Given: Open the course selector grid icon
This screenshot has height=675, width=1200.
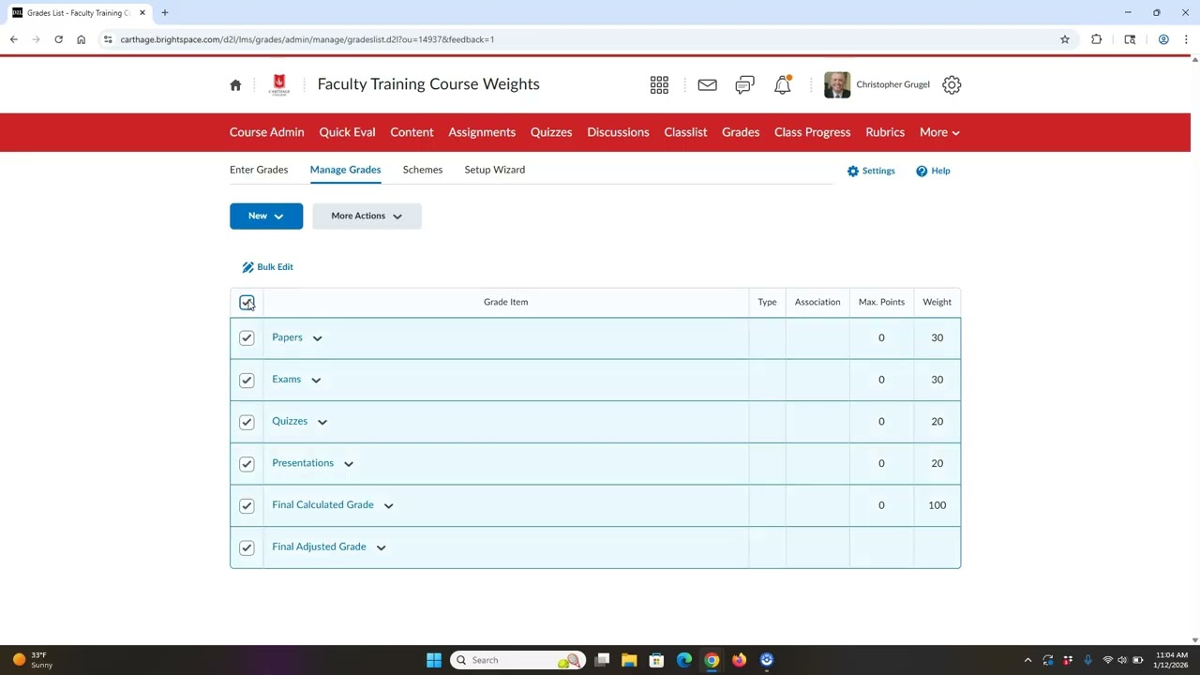Looking at the screenshot, I should [x=659, y=84].
